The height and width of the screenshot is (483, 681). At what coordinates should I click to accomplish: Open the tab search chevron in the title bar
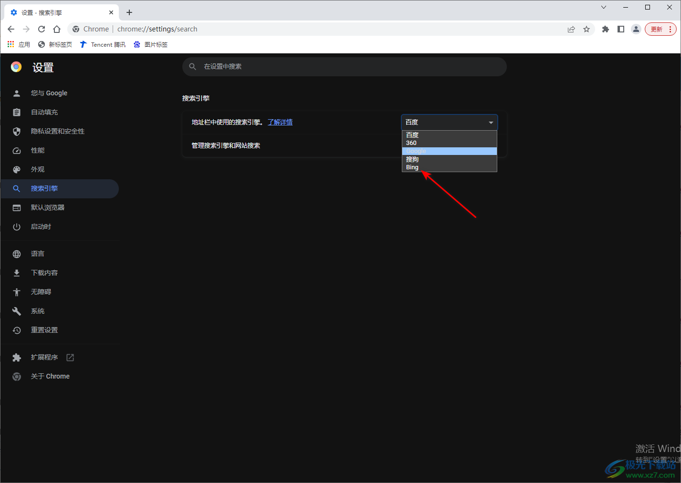pos(604,7)
